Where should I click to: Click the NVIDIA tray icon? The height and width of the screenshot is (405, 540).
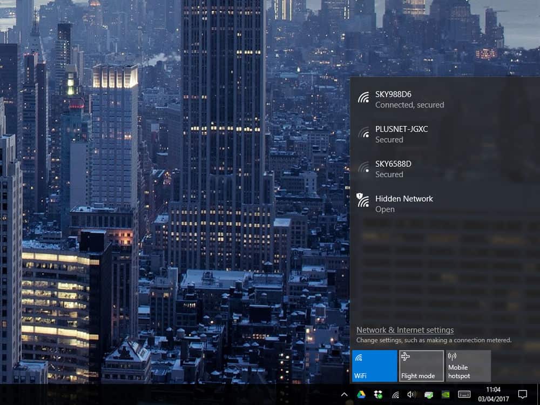click(446, 395)
